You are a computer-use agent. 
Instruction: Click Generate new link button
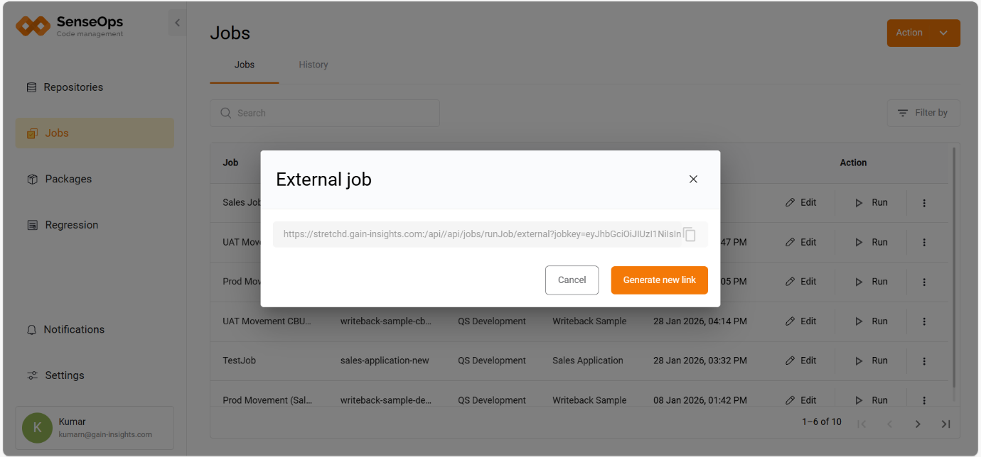[659, 280]
